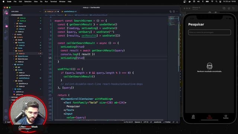Expand the Detail folder
The width and height of the screenshot is (238, 134).
coord(20,40)
